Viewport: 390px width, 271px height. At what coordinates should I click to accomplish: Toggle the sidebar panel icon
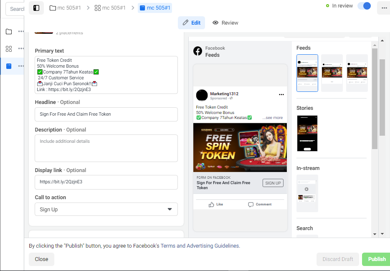point(36,8)
